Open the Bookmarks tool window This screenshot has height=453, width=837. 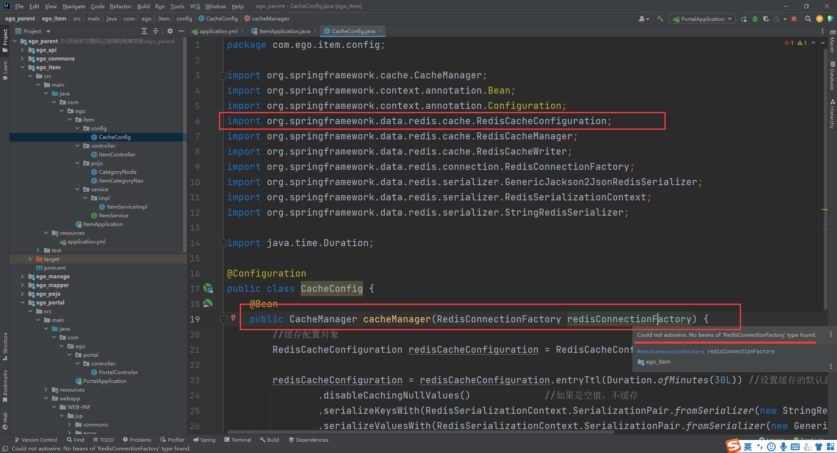(x=5, y=386)
